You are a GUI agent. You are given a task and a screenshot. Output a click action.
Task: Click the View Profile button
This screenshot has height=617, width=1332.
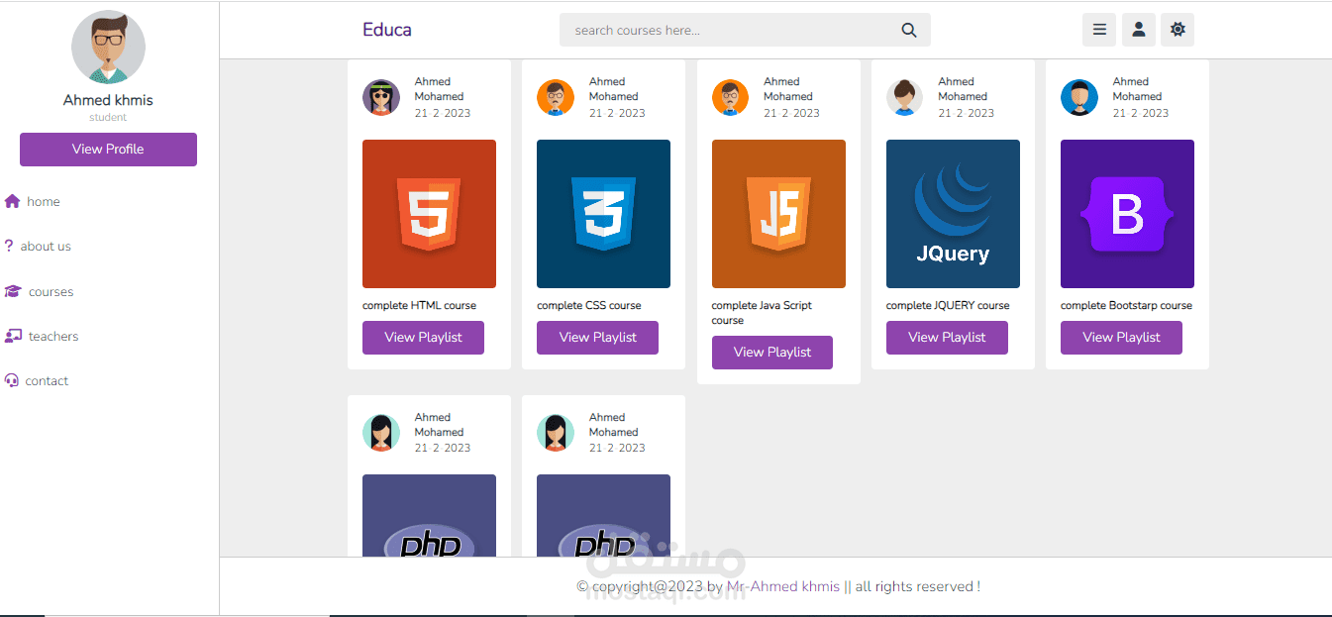tap(108, 150)
